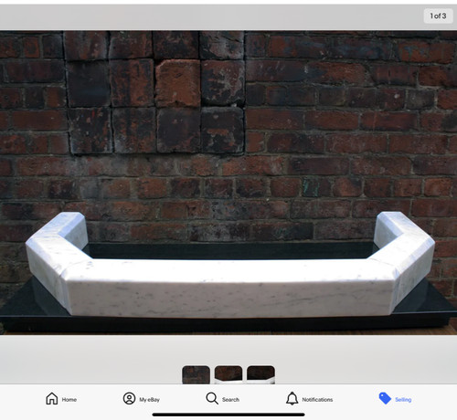Click the Search magnifying glass icon
This screenshot has width=457, height=420.
[212, 398]
